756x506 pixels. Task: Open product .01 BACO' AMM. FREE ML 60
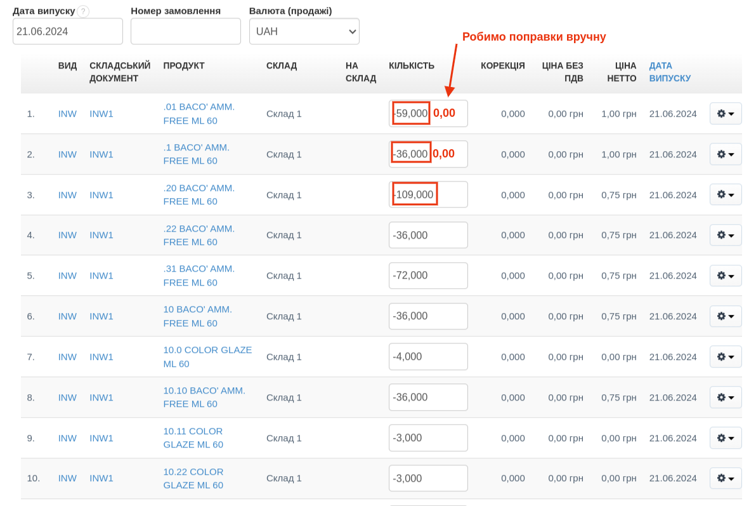pyautogui.click(x=199, y=114)
